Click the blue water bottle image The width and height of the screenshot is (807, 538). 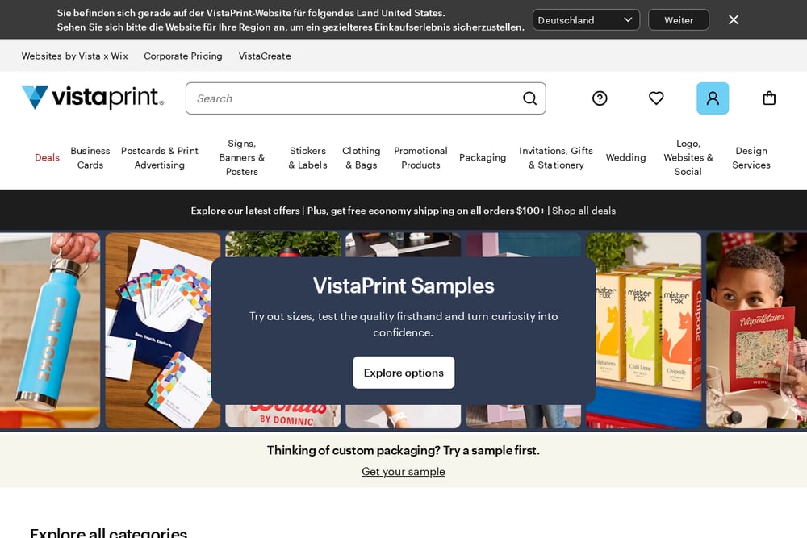point(50,330)
